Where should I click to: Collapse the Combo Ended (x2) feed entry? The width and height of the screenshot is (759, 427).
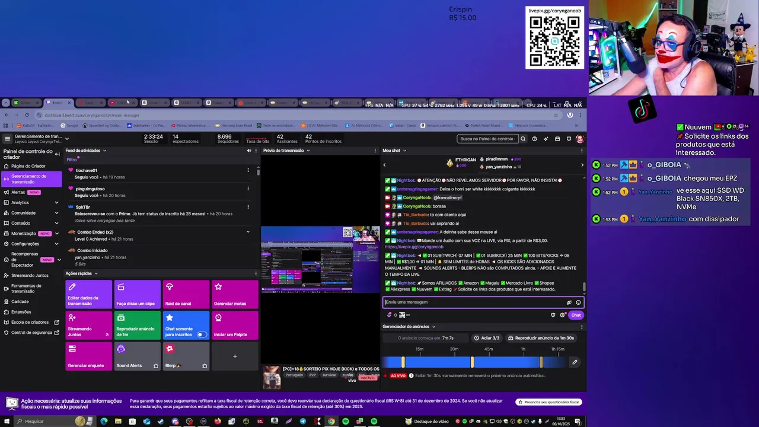[248, 232]
